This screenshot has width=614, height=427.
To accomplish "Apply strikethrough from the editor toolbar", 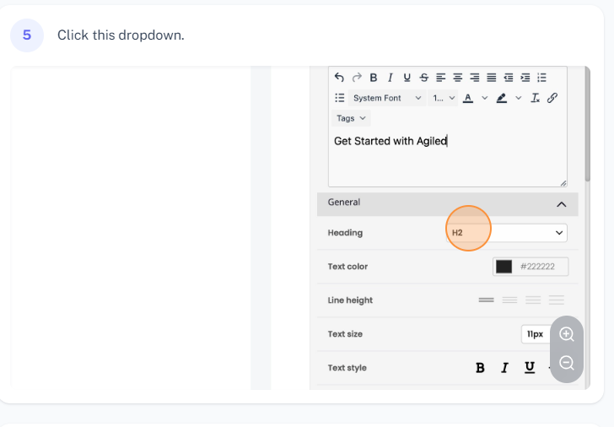I will tap(423, 78).
